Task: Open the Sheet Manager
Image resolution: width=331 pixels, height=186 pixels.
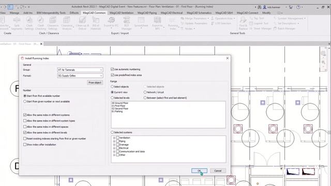Action: tap(261, 28)
